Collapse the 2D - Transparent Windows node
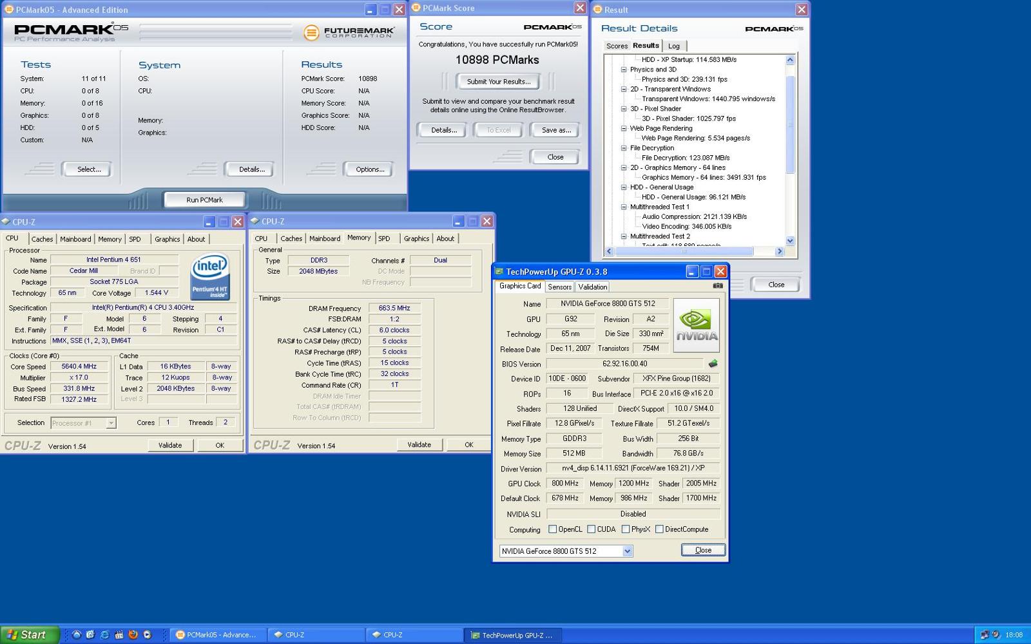The width and height of the screenshot is (1031, 644). point(623,89)
